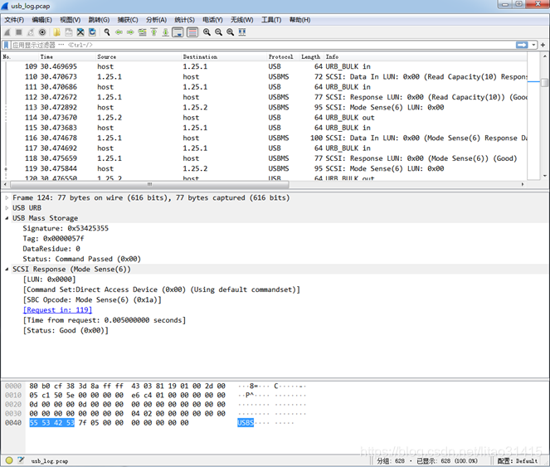
Task: Sort by the Protocol column header
Action: (284, 57)
